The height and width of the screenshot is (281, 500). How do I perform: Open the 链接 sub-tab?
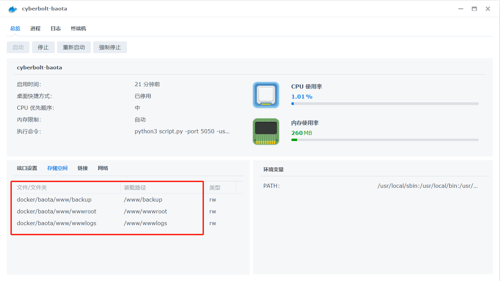(x=82, y=168)
